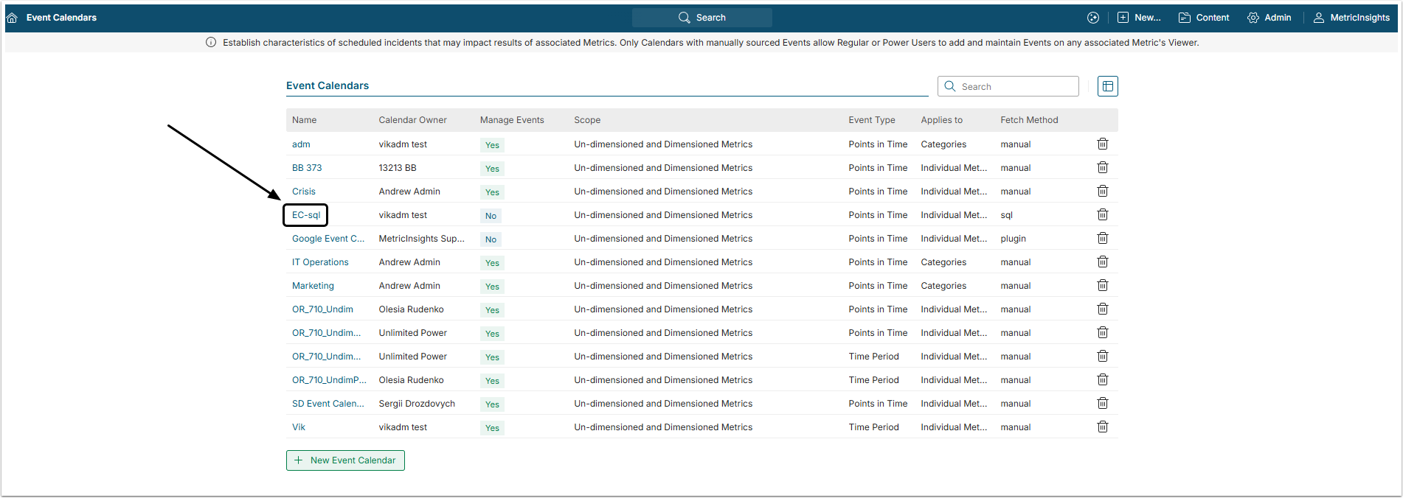The height and width of the screenshot is (498, 1403).
Task: Click the info icon in the description banner
Action: pyautogui.click(x=211, y=43)
